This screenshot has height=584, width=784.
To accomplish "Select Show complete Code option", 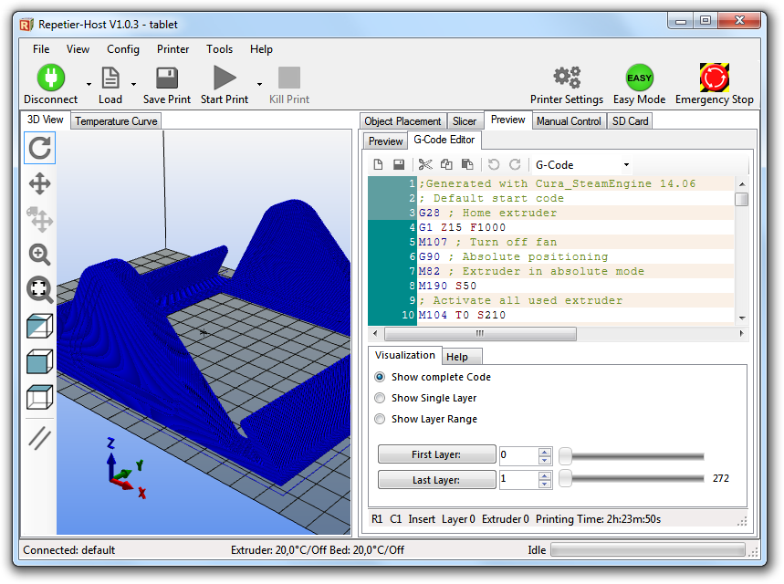I will point(381,377).
